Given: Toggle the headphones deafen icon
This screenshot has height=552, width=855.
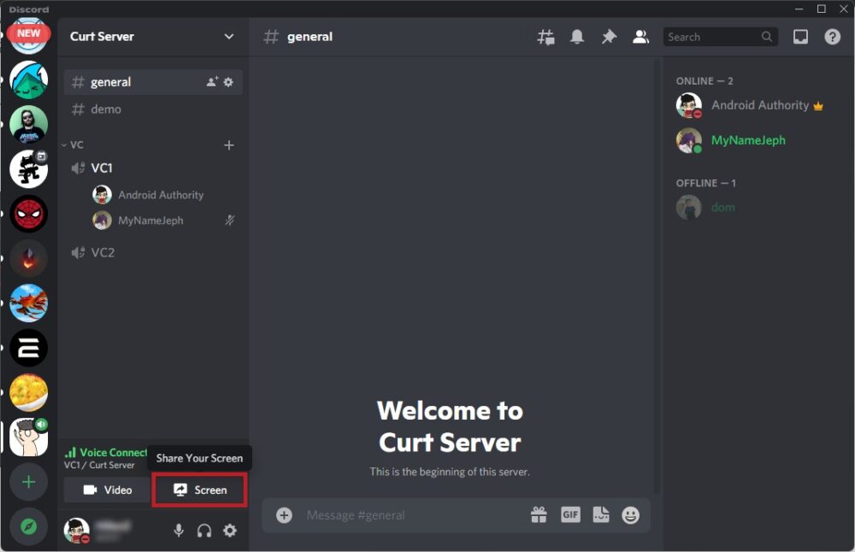Looking at the screenshot, I should click(204, 530).
